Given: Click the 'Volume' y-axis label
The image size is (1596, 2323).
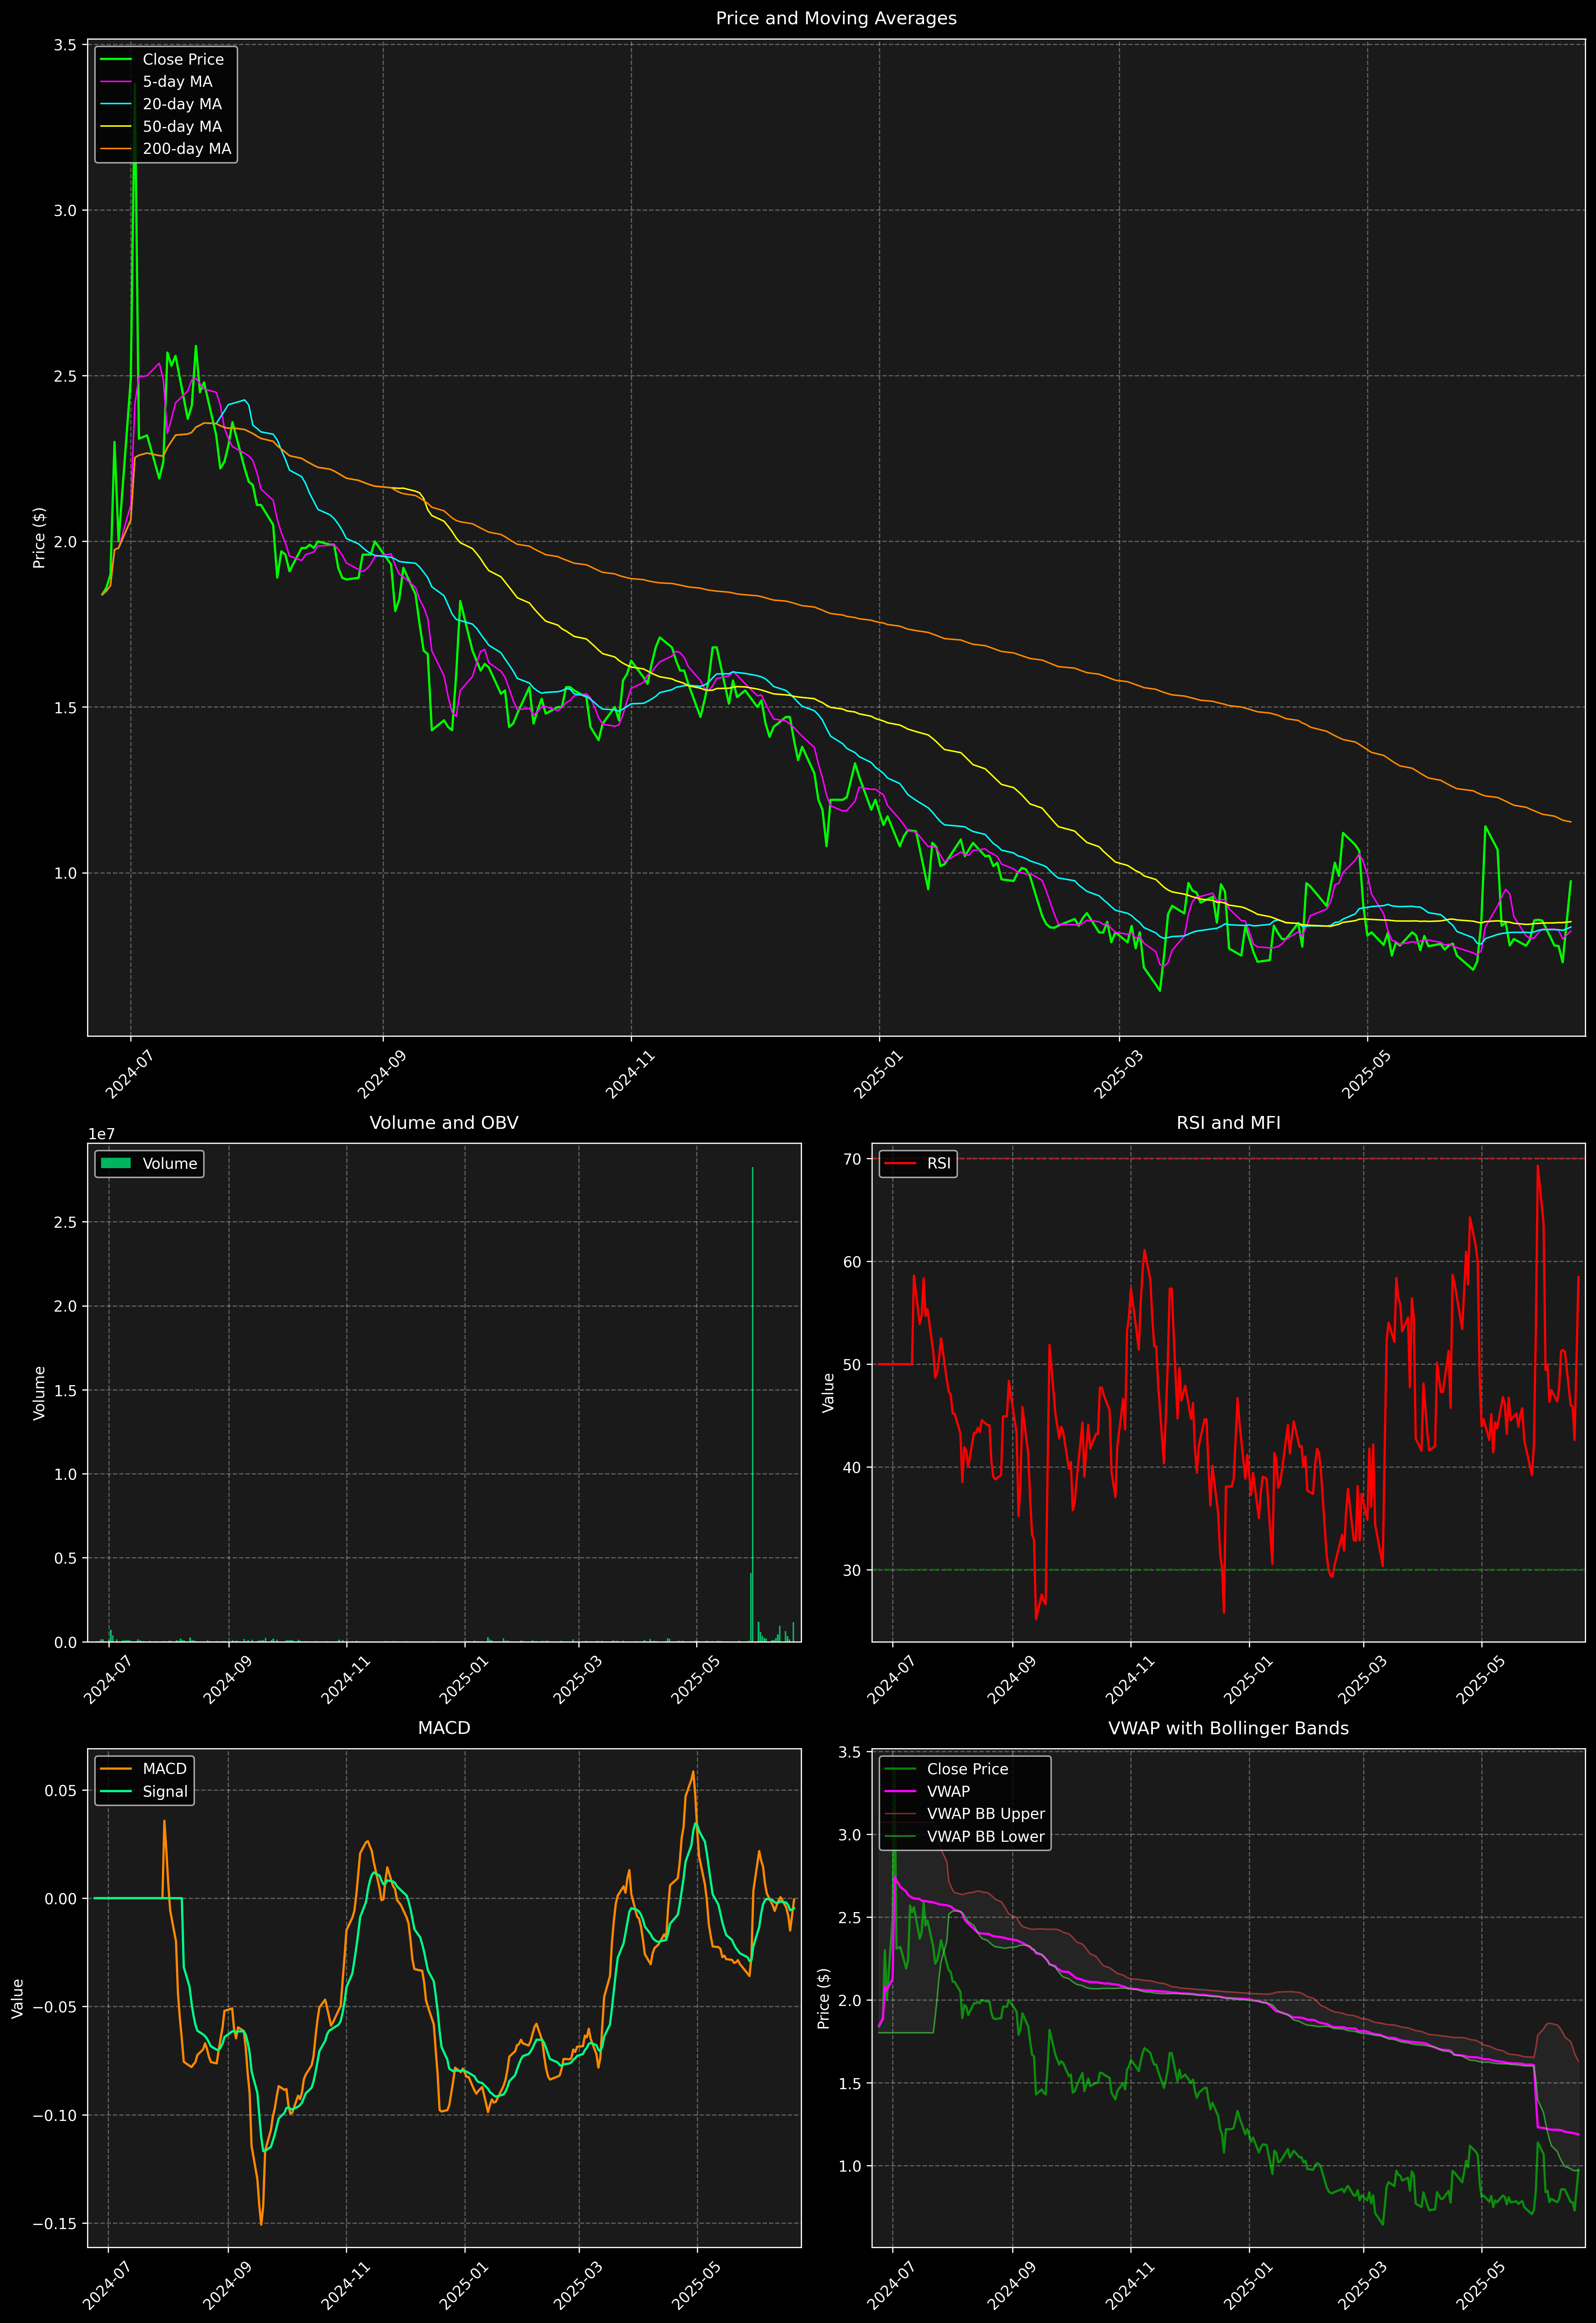Looking at the screenshot, I should coord(39,1392).
